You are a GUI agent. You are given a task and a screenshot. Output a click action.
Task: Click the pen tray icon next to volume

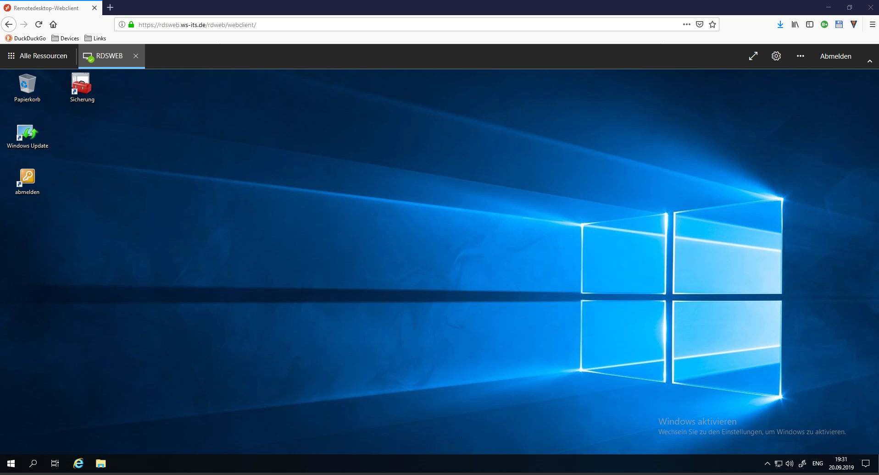click(x=802, y=464)
